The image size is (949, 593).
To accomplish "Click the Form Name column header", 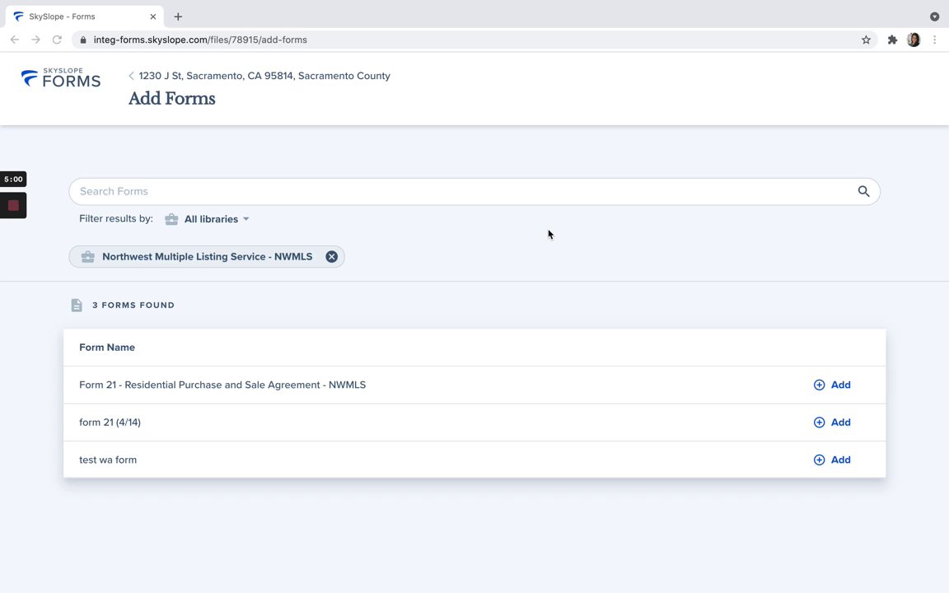I will coord(107,348).
